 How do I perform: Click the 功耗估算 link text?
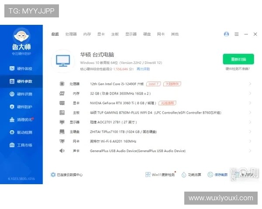[194, 175]
